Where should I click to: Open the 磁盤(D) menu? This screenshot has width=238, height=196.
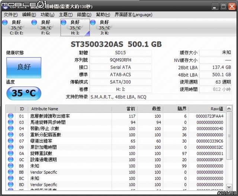click(84, 15)
